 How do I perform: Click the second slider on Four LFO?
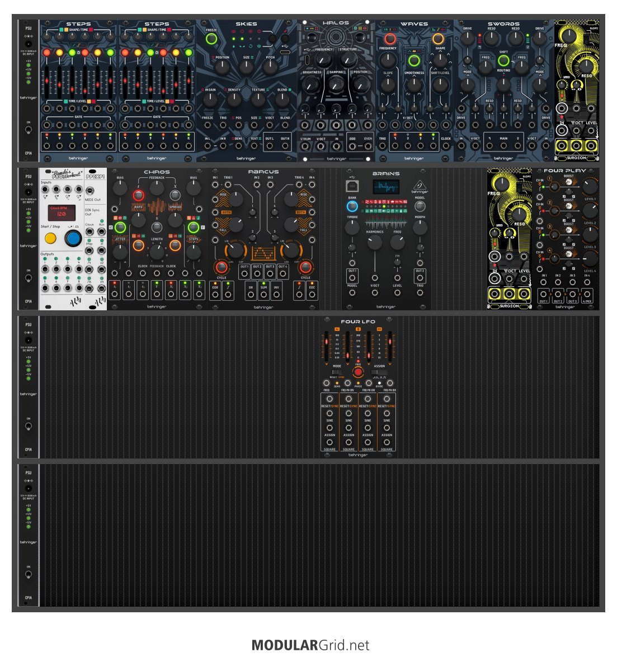[x=347, y=347]
